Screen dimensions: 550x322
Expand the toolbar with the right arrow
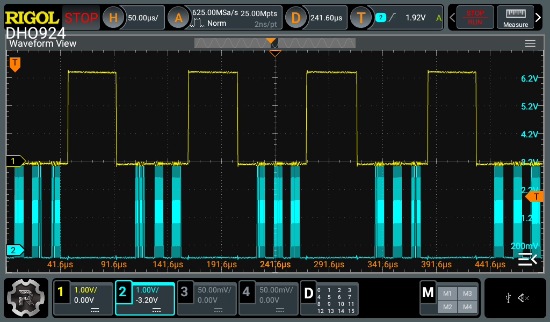point(539,18)
